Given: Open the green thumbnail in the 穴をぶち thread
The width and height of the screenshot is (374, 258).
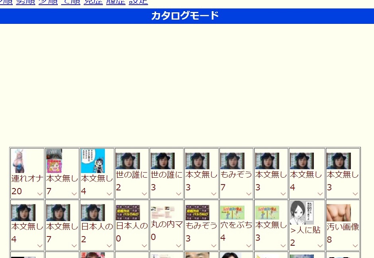Looking at the screenshot, I should pyautogui.click(x=232, y=213).
